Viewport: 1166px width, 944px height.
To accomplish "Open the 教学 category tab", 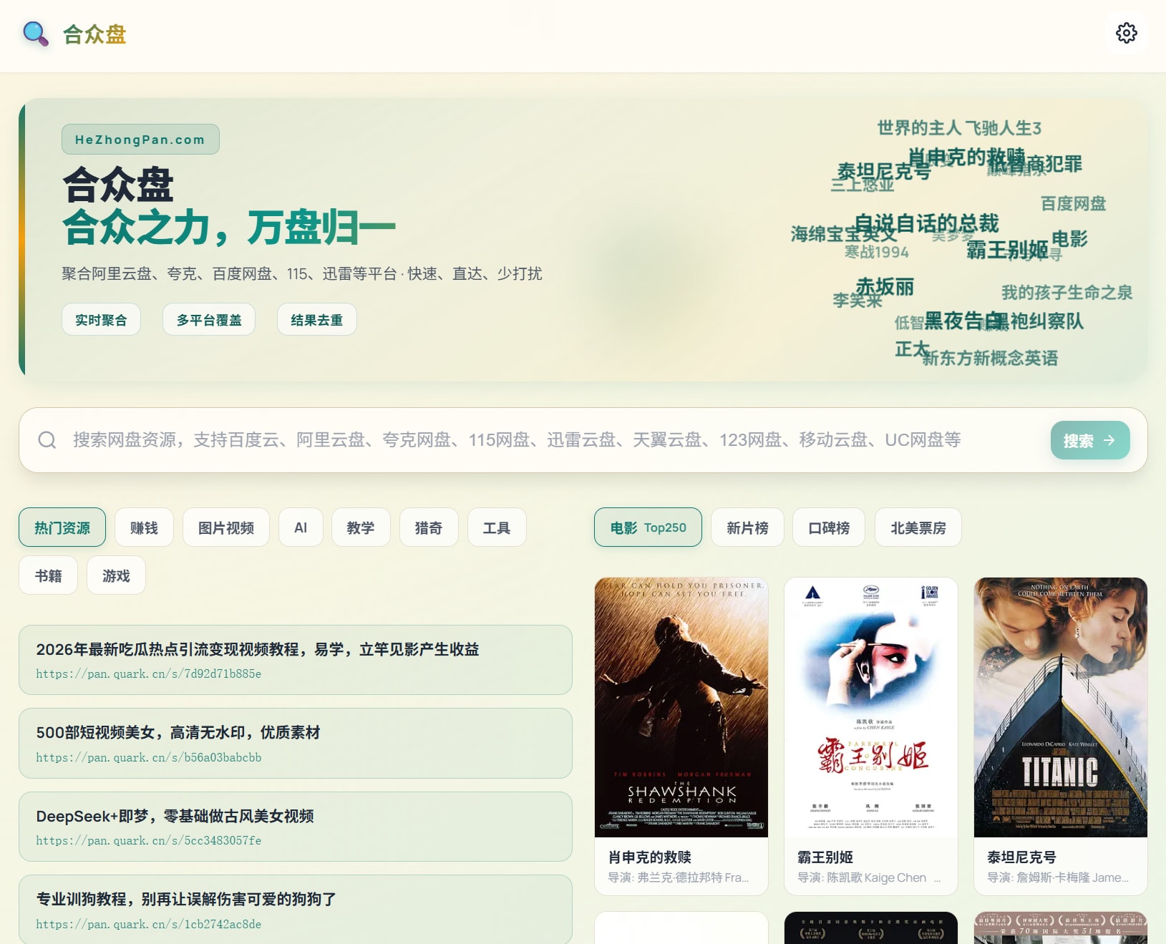I will point(361,527).
